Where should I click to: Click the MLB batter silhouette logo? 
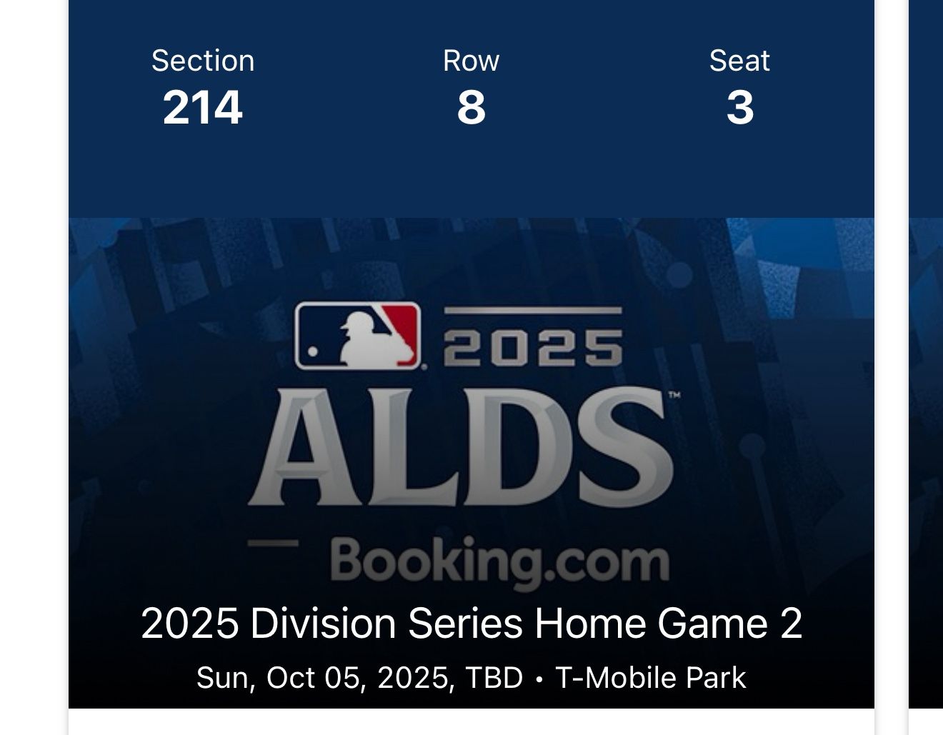(357, 336)
